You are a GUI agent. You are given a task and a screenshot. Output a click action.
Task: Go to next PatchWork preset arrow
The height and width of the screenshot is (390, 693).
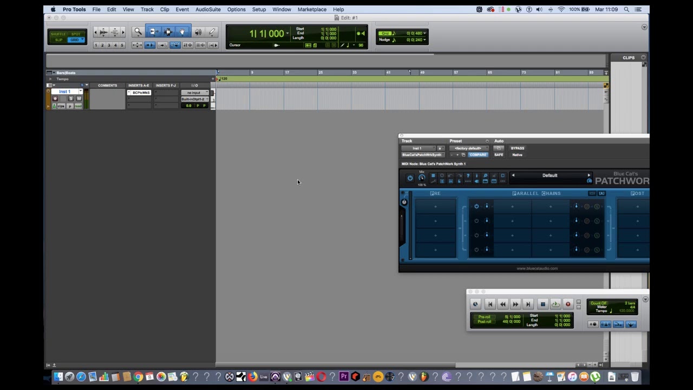click(589, 175)
